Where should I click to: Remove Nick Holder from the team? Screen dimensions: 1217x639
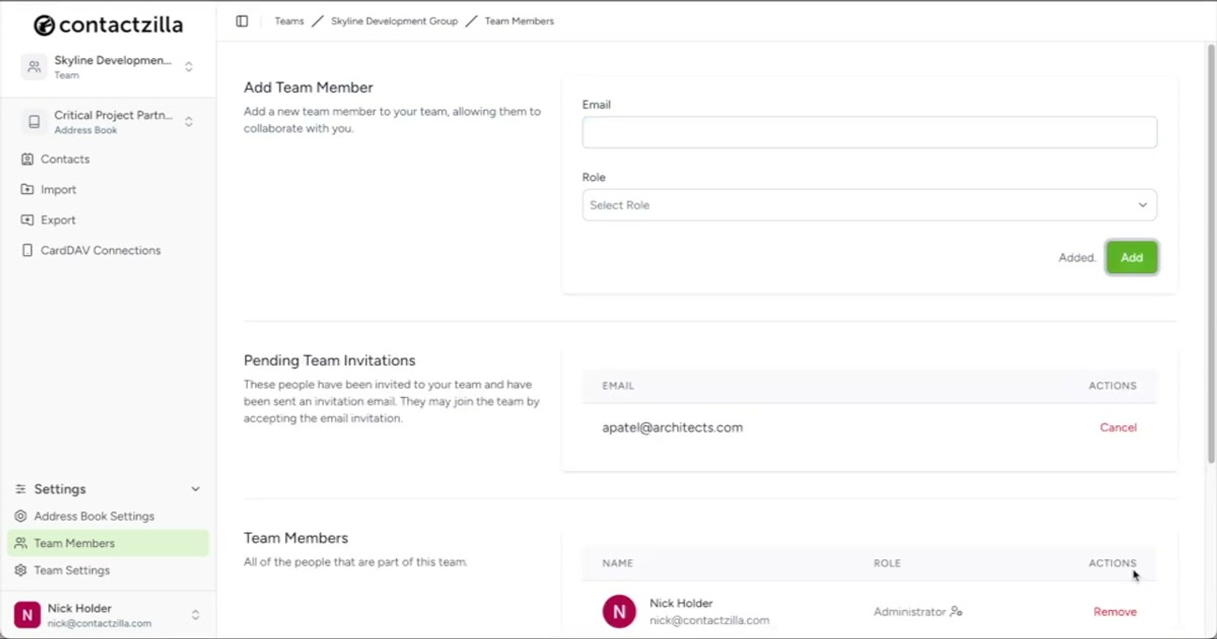coord(1115,612)
